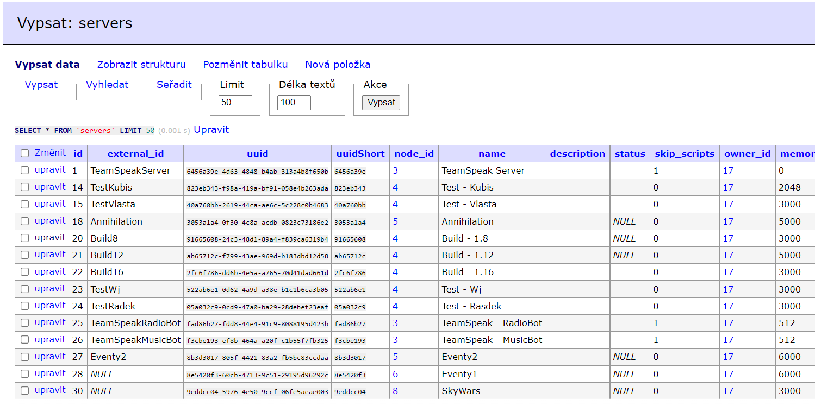Viewport: 815px width, 406px height.
Task: Open node_id 3 link in TeamSpeakServer row
Action: (x=395, y=170)
